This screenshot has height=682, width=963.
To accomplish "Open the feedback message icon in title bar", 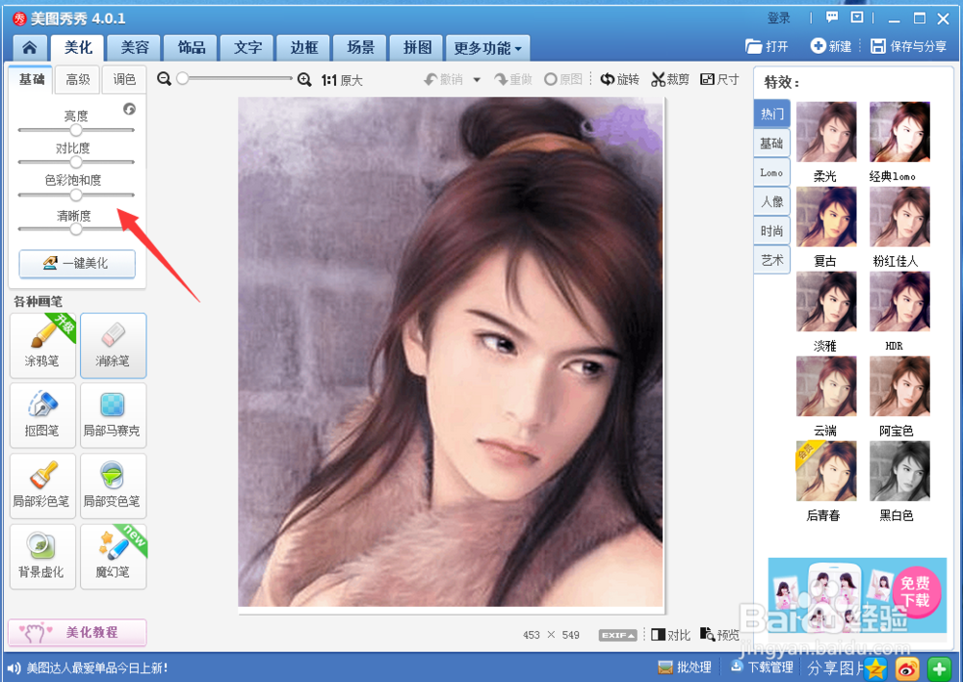I will pyautogui.click(x=832, y=17).
